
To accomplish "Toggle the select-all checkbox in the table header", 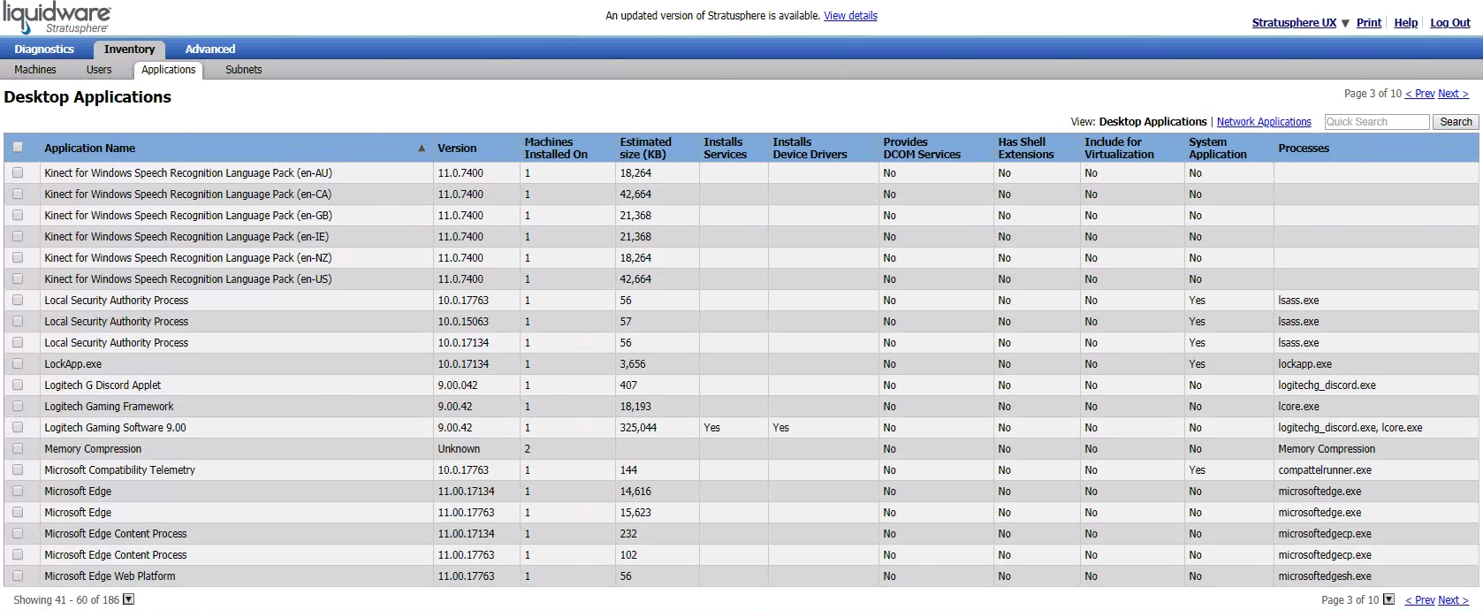I will pyautogui.click(x=18, y=148).
